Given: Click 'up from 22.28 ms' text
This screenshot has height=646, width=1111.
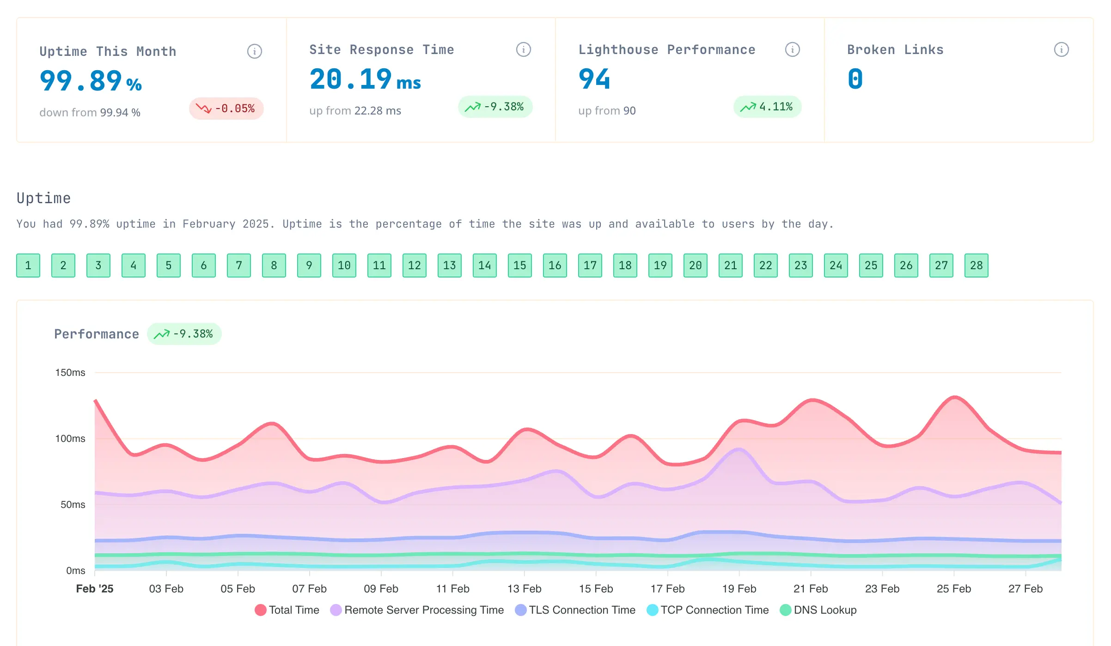Looking at the screenshot, I should (355, 111).
